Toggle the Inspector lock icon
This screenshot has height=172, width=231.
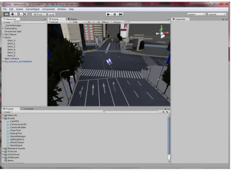pos(223,19)
